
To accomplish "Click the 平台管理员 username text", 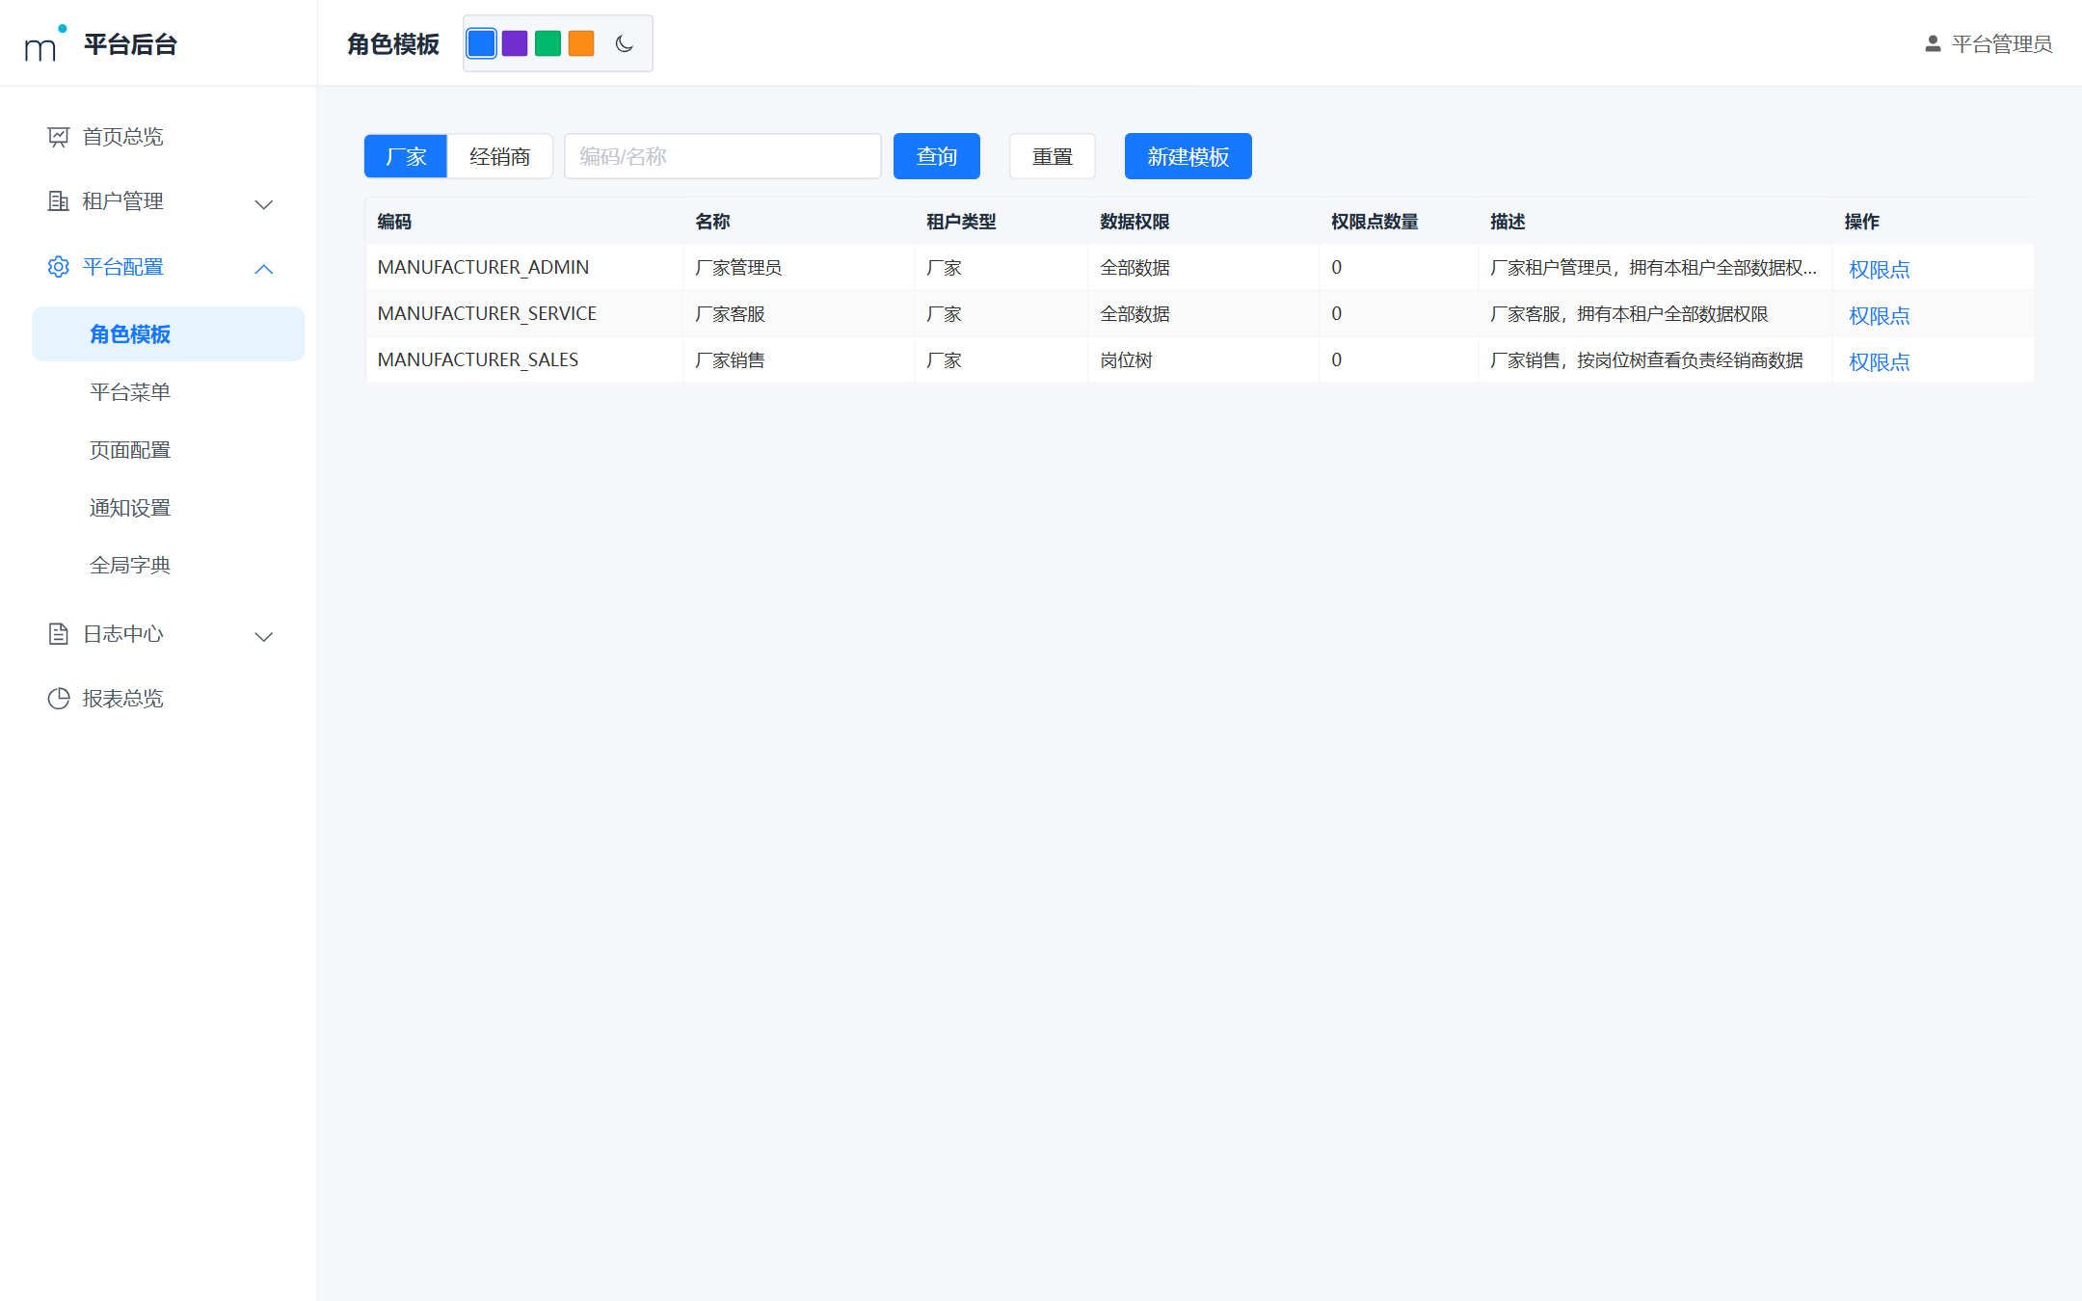I will click(2002, 44).
